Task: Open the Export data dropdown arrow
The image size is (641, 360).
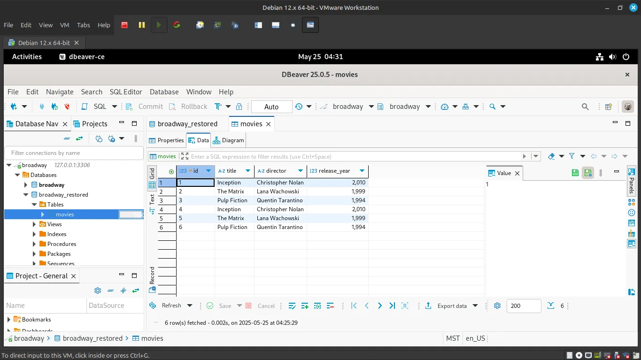Action: pos(475,306)
